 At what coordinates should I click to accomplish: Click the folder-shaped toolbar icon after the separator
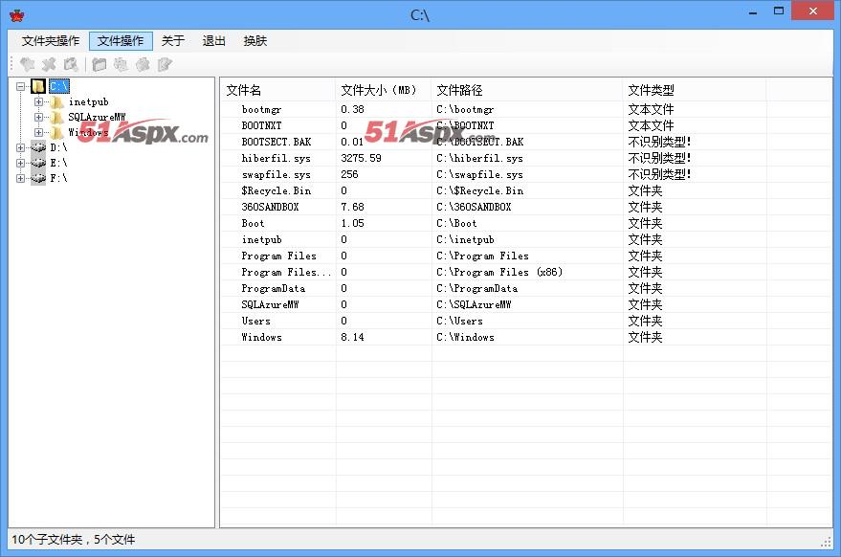[x=99, y=64]
